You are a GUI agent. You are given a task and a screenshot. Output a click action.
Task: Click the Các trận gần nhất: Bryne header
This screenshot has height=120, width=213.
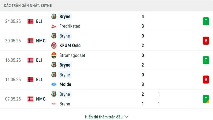(28, 5)
